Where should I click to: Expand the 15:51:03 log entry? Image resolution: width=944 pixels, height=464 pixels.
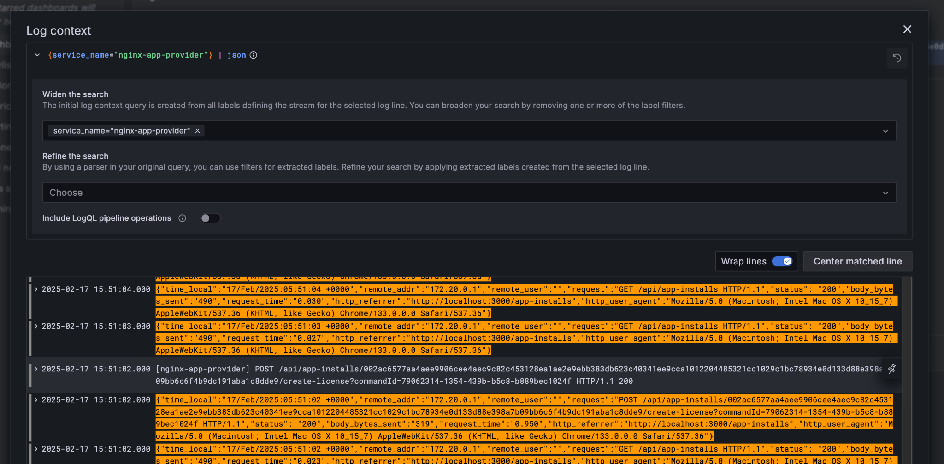tap(35, 326)
